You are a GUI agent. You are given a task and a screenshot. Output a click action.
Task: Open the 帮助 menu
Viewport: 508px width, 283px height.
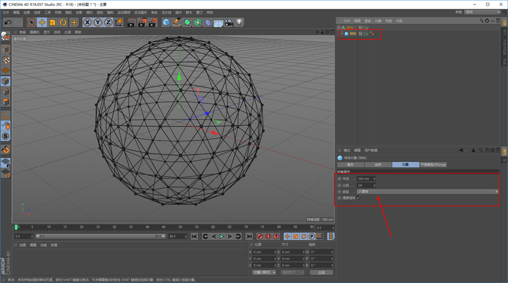coord(210,12)
